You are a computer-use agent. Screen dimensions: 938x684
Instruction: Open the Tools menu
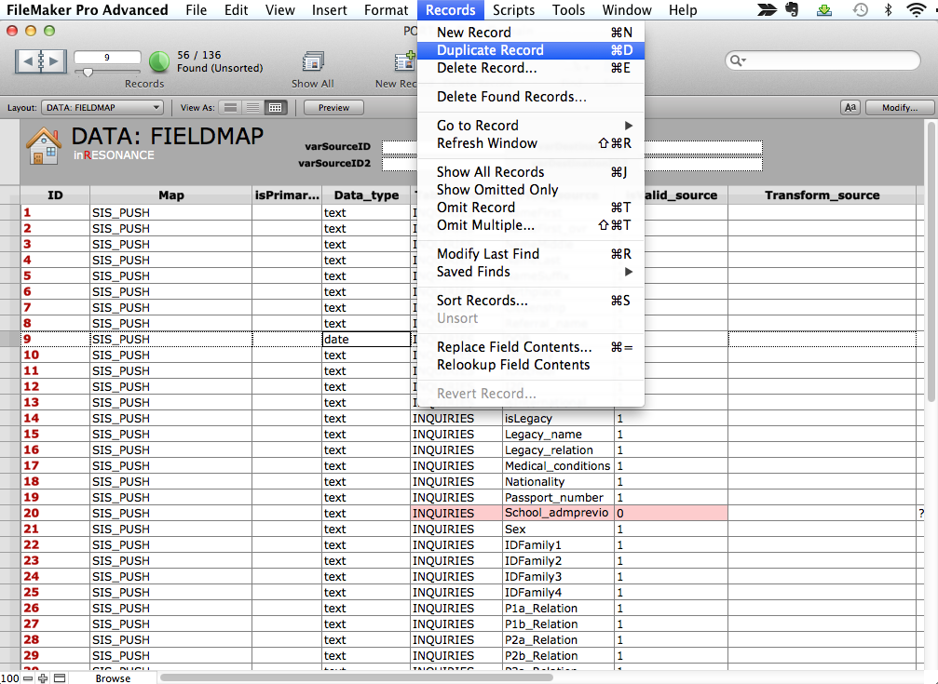568,10
